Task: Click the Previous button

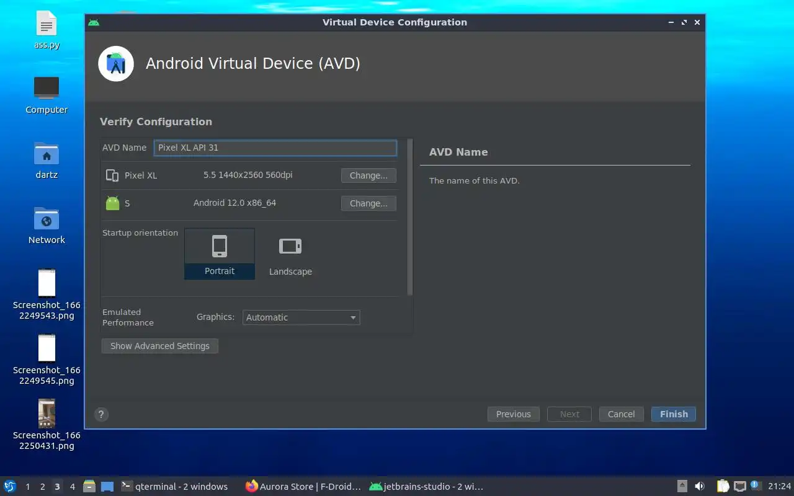Action: pyautogui.click(x=514, y=414)
